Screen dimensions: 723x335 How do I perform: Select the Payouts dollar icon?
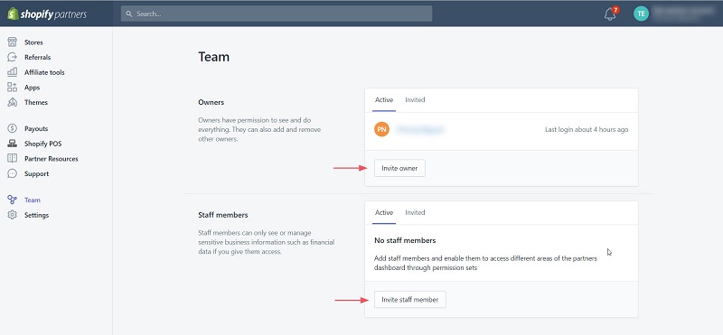coord(13,128)
